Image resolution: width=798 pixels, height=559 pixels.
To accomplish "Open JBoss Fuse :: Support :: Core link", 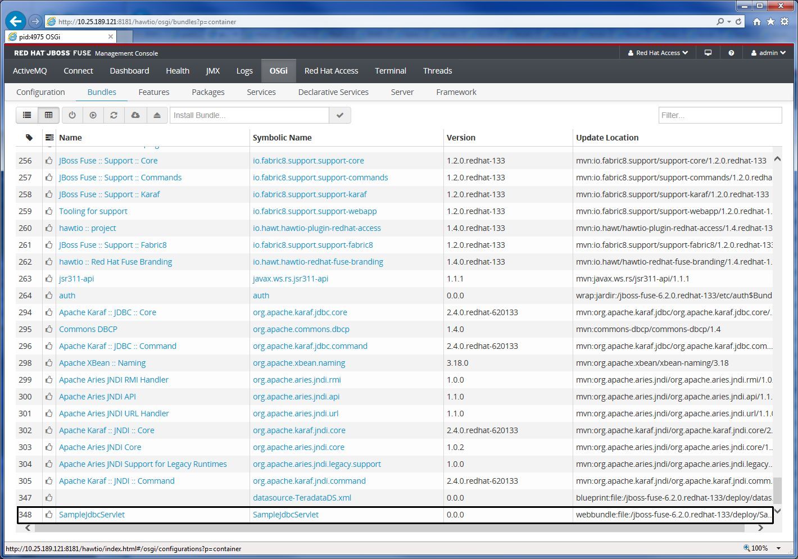I will (108, 161).
